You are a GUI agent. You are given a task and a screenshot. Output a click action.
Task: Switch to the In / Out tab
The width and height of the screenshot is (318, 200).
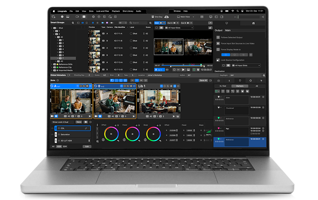(x=223, y=86)
